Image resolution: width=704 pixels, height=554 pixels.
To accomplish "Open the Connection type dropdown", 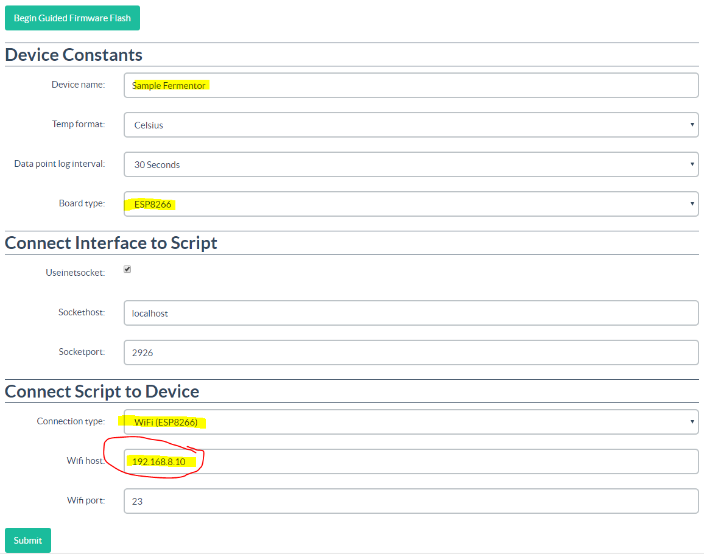I will pyautogui.click(x=411, y=421).
